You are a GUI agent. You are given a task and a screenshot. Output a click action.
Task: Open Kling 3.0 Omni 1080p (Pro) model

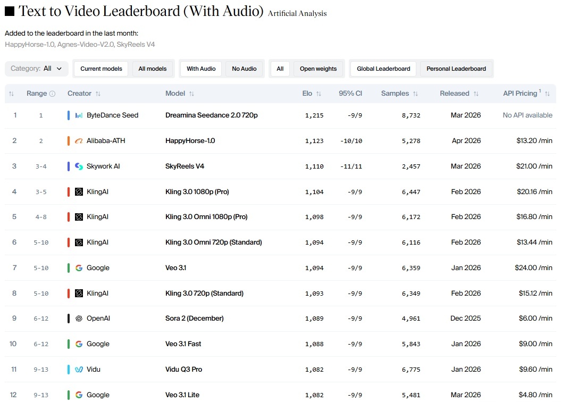pyautogui.click(x=206, y=217)
